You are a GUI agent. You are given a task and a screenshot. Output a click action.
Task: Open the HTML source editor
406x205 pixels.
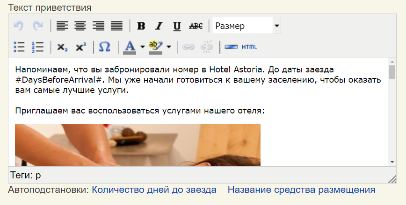(x=249, y=47)
